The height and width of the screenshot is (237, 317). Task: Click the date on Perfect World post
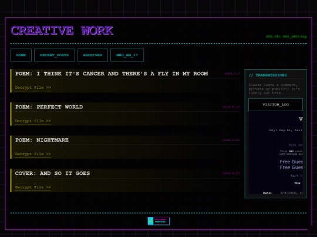[x=231, y=107]
